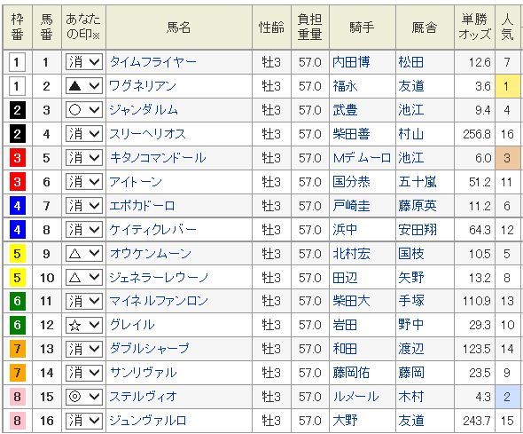
Task: Open jockey link 福永
Action: tap(345, 86)
